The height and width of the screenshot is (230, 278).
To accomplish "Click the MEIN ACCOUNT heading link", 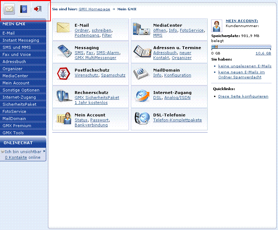I will 242,21.
